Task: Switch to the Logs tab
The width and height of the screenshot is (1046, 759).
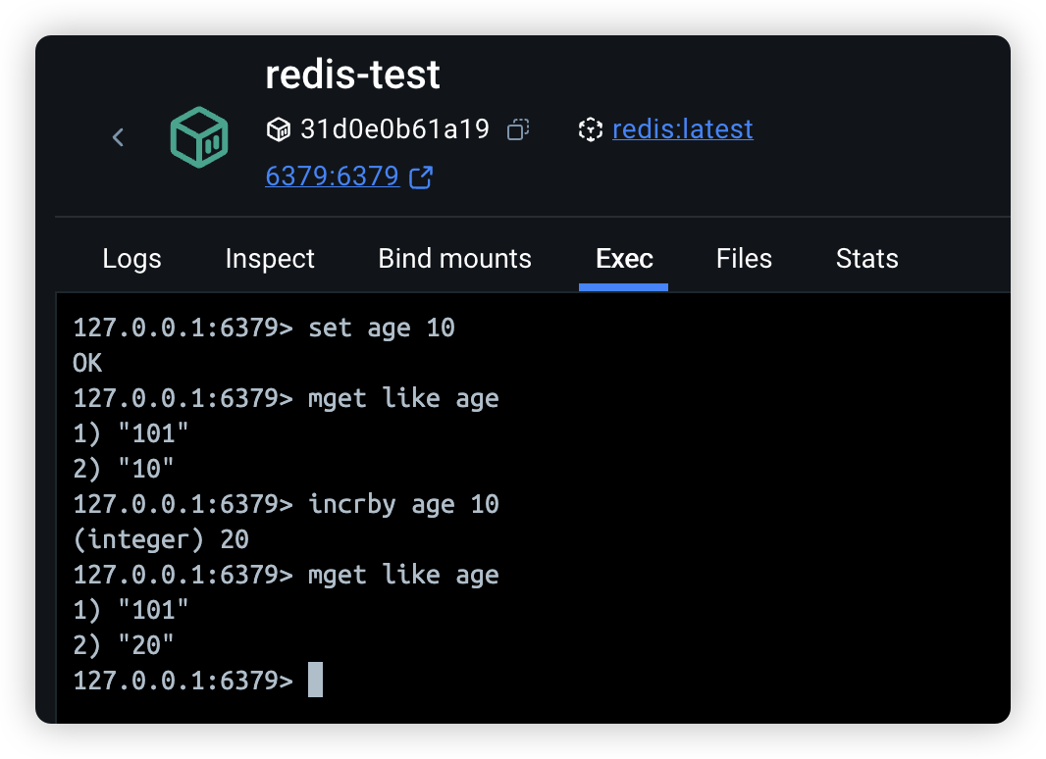Action: tap(131, 259)
